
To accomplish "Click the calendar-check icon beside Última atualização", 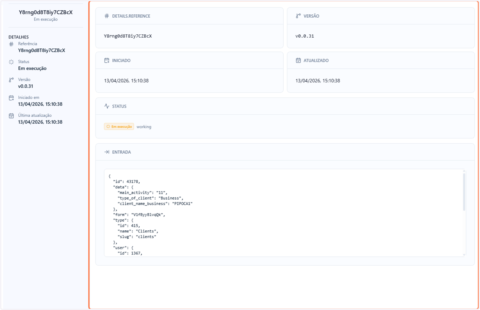I will point(11,116).
